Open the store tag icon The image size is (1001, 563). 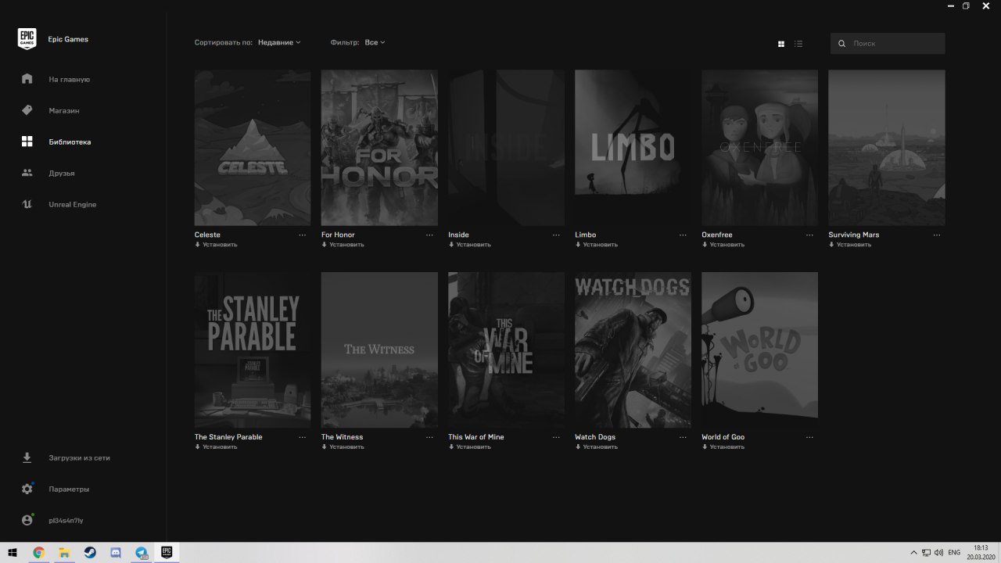coord(27,110)
